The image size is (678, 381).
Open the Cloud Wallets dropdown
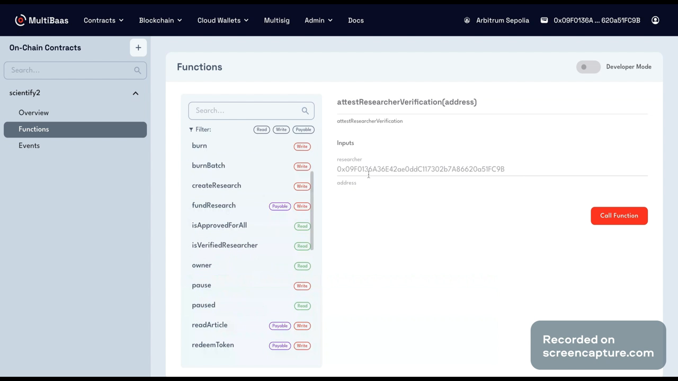pos(223,20)
